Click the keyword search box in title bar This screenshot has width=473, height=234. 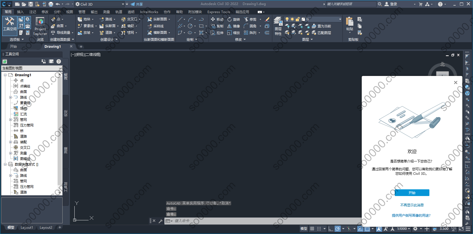pyautogui.click(x=351, y=4)
